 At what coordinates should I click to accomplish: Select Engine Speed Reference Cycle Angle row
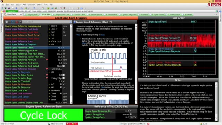(37, 29)
